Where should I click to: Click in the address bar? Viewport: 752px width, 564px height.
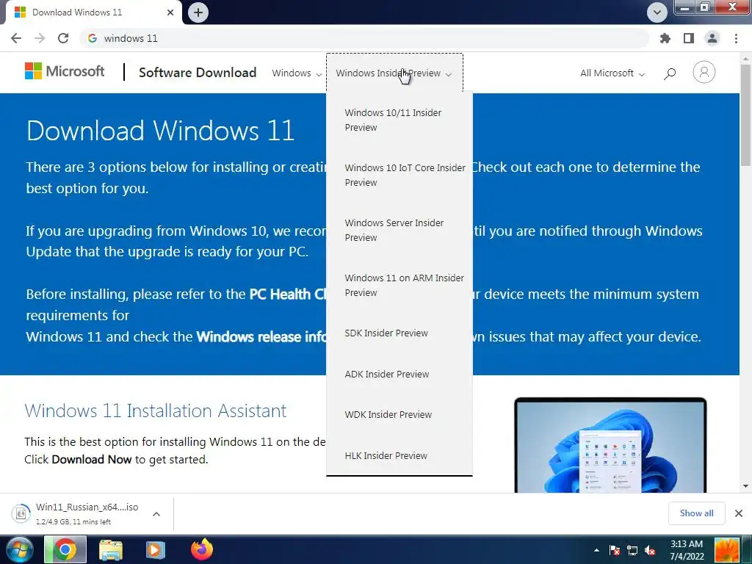tap(364, 38)
